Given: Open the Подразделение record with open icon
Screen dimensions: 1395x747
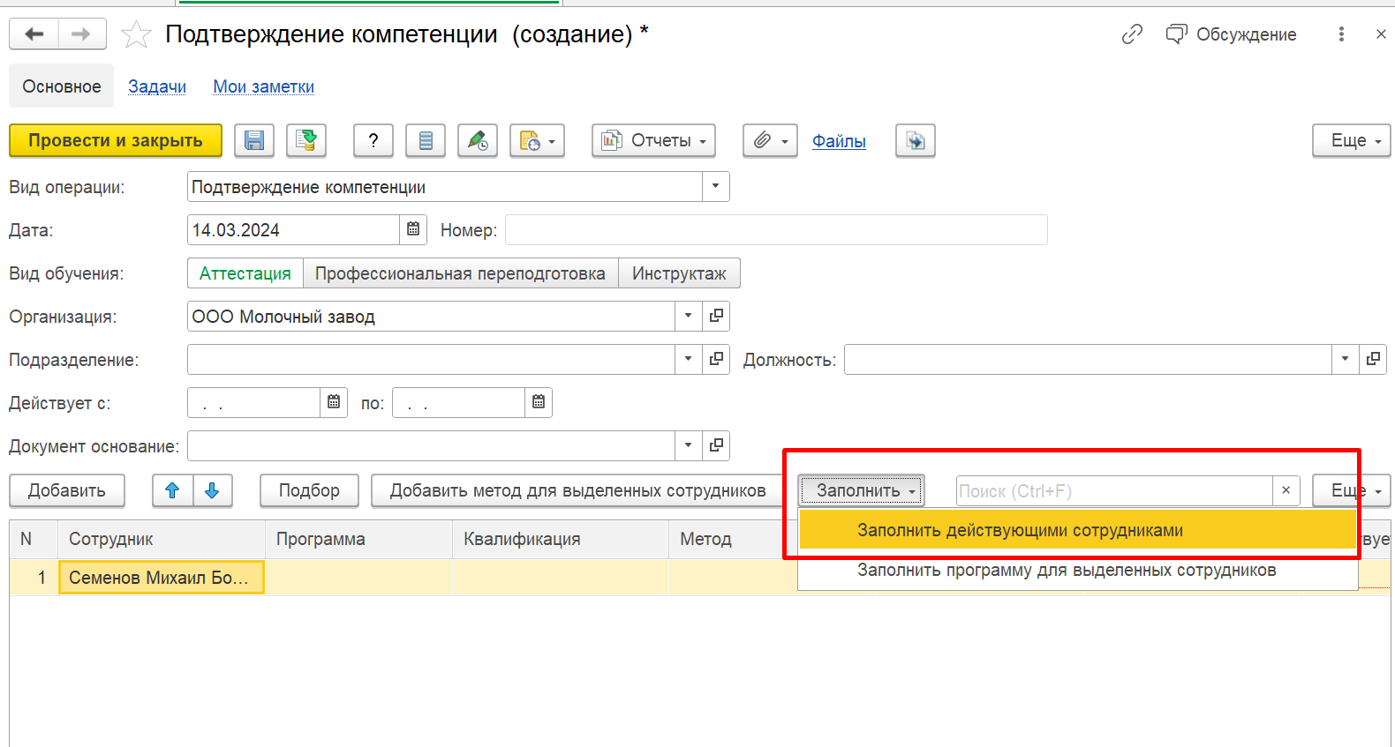Looking at the screenshot, I should (716, 360).
